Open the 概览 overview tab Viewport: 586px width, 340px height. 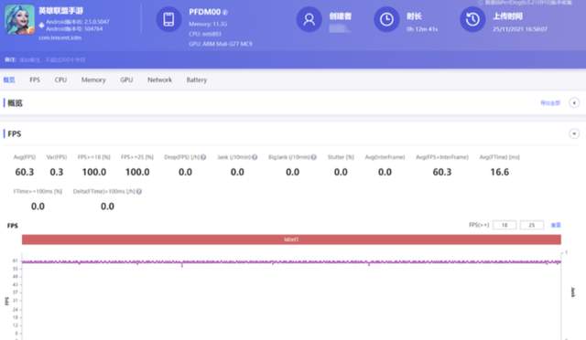pos(9,80)
